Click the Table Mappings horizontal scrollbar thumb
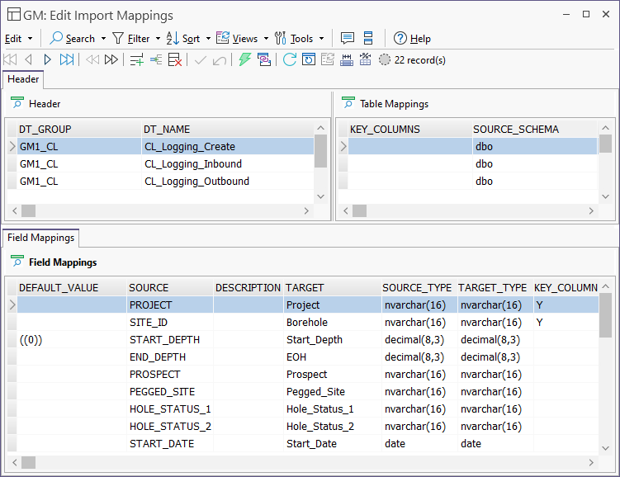Screen dimensions: 620x477 pyautogui.click(x=359, y=210)
